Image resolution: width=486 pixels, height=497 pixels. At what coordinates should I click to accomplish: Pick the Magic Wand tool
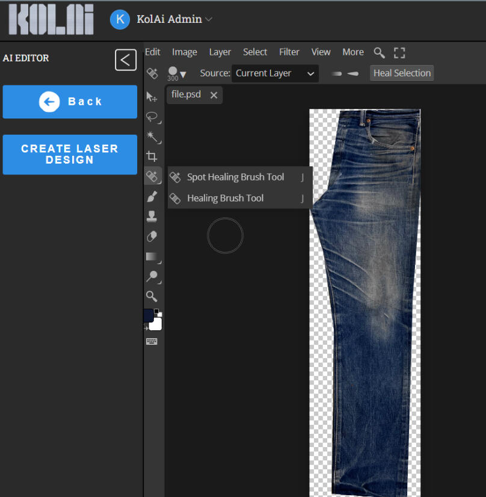point(152,137)
